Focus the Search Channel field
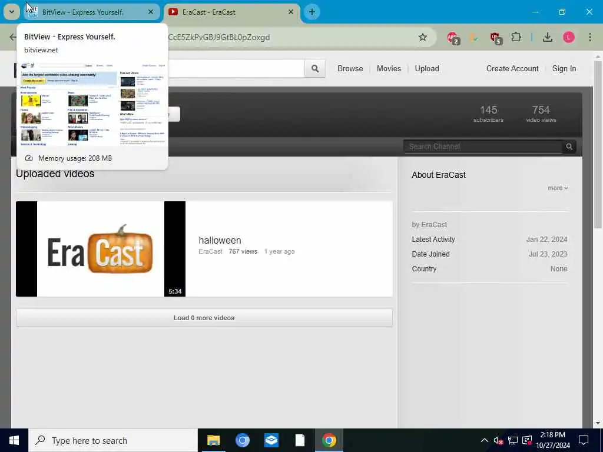Image resolution: width=603 pixels, height=452 pixels. point(483,147)
